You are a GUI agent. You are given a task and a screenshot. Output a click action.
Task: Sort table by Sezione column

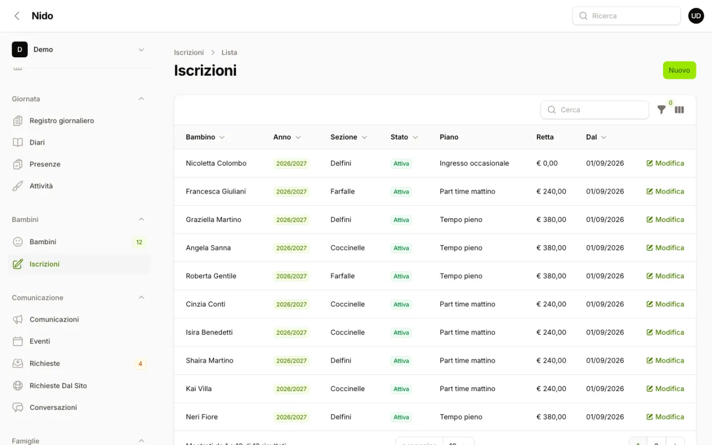coord(349,137)
